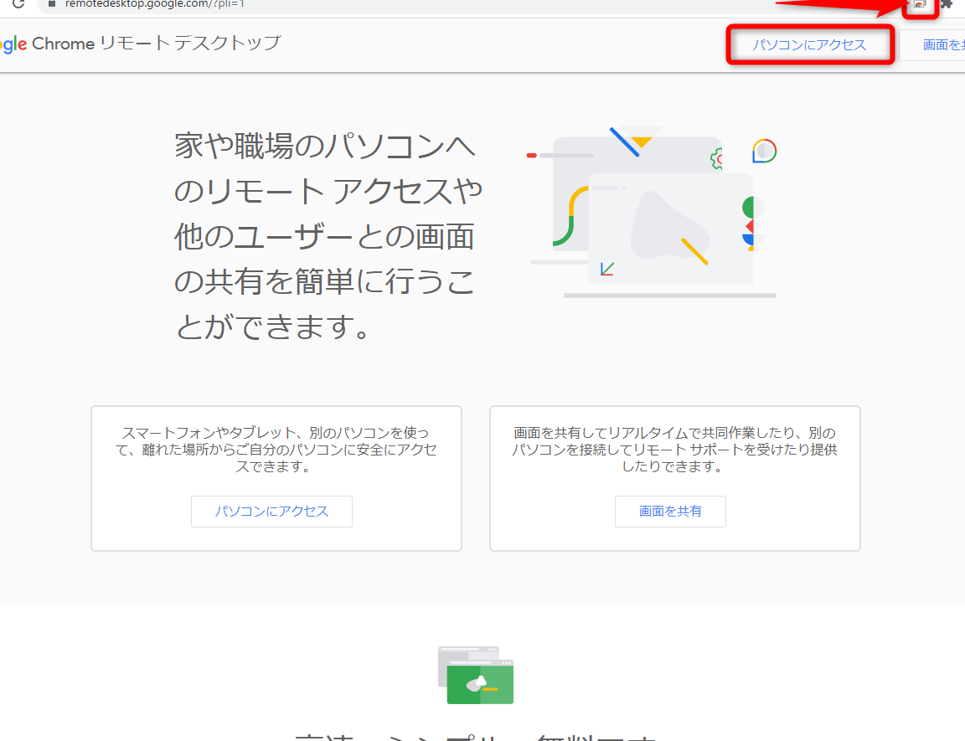Click the green terminal windows illustration
Image resolution: width=965 pixels, height=741 pixels.
tap(476, 675)
